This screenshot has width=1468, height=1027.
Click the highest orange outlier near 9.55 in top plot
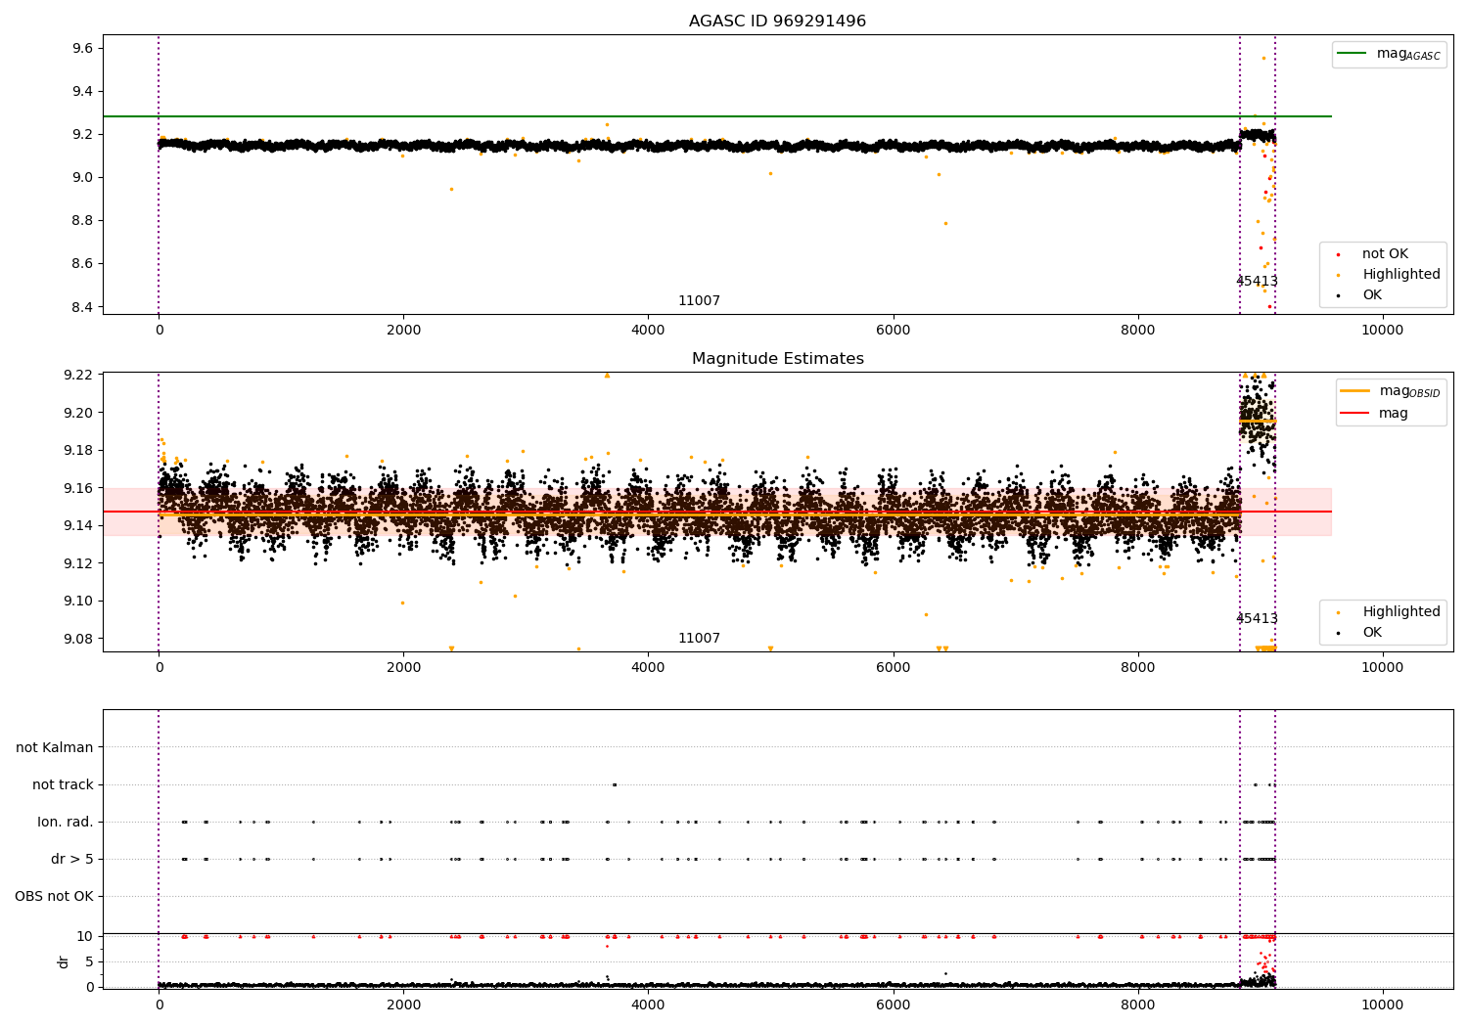coord(1263,58)
